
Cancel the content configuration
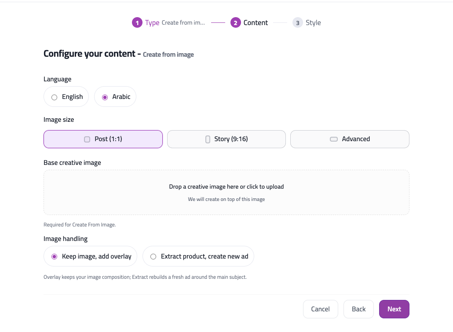click(x=320, y=309)
